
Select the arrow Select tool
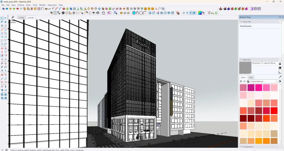point(2,18)
